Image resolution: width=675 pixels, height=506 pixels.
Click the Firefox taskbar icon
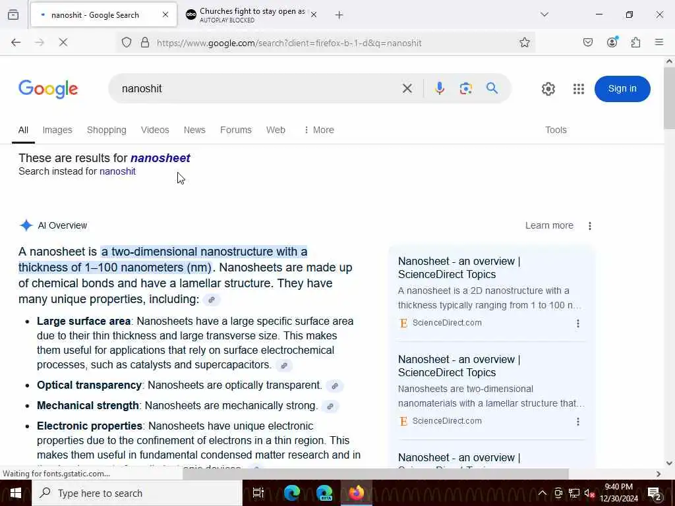[357, 493]
